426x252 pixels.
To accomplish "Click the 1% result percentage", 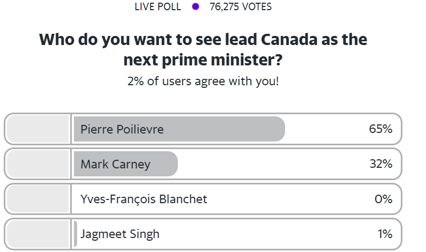I will (x=385, y=234).
